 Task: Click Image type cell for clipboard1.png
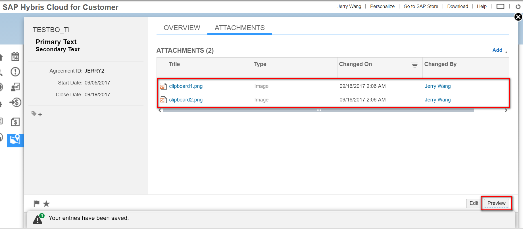tap(261, 86)
